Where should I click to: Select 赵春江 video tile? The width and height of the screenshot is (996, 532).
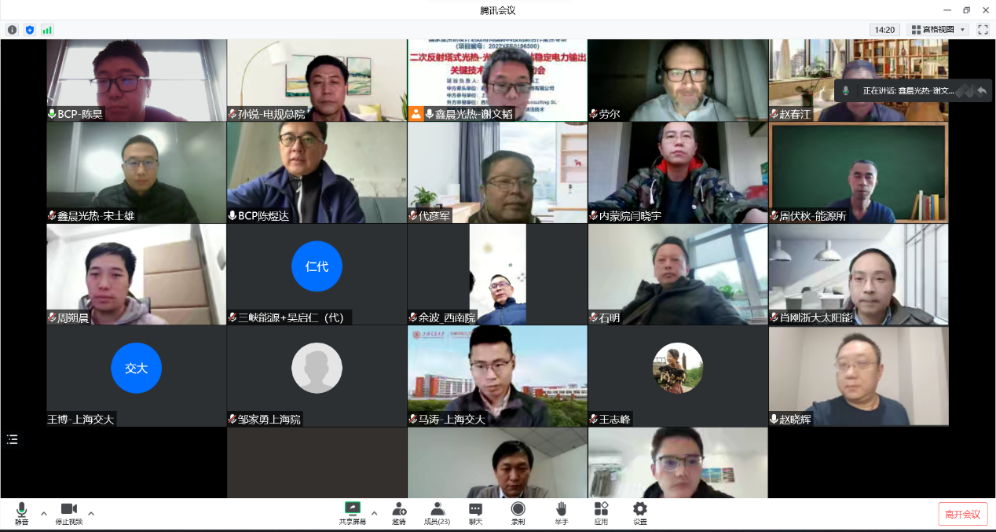(859, 80)
